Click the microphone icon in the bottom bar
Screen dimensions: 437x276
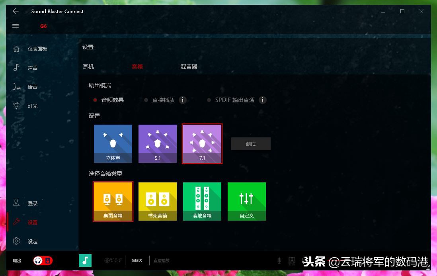[279, 260]
